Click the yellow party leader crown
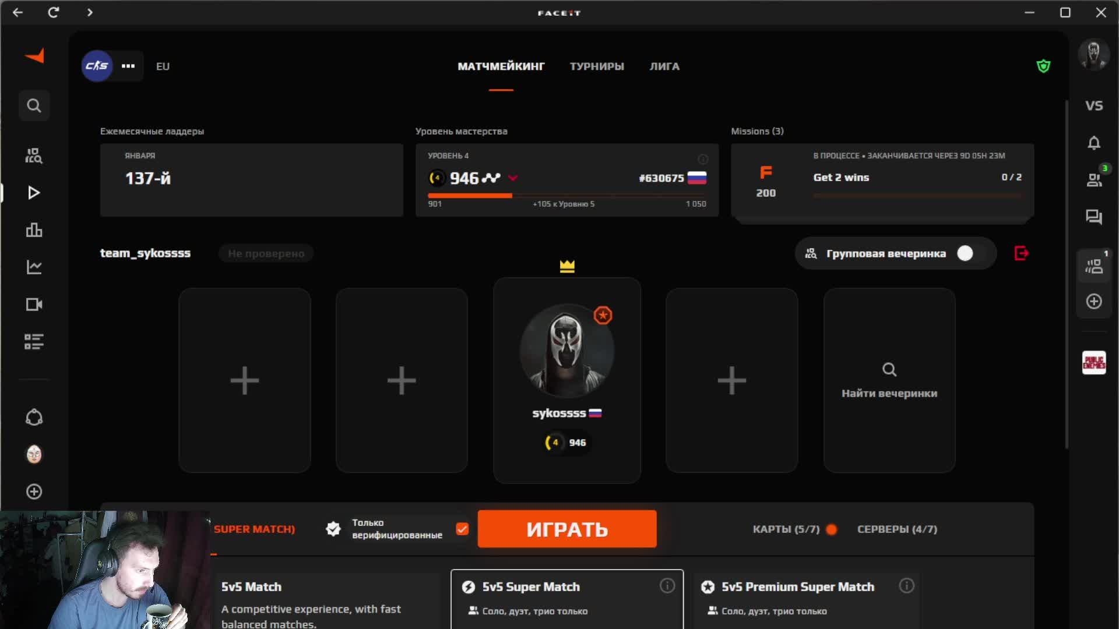 click(567, 266)
